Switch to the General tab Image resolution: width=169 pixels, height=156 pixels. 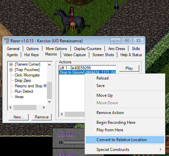pyautogui.click(x=13, y=49)
